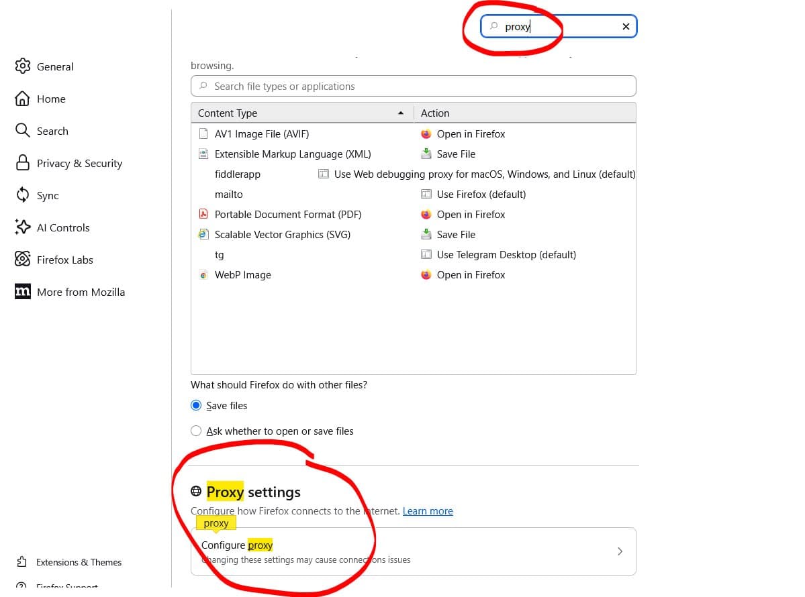Select the tg content type row
Viewport: 805px width, 597px height.
tap(414, 254)
